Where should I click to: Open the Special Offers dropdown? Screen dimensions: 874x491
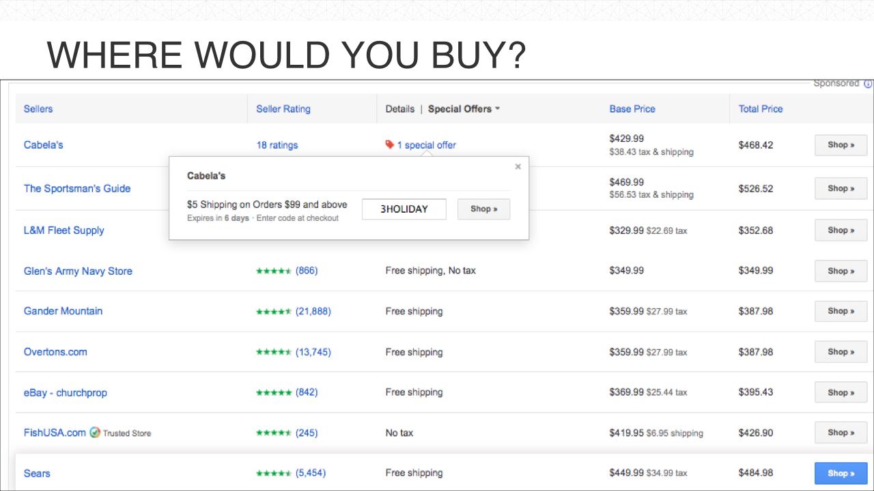[x=464, y=108]
